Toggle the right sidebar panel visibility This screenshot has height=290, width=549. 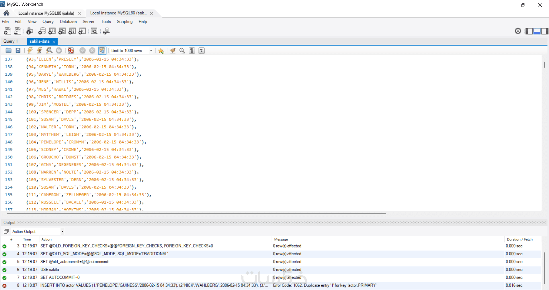coord(545,31)
